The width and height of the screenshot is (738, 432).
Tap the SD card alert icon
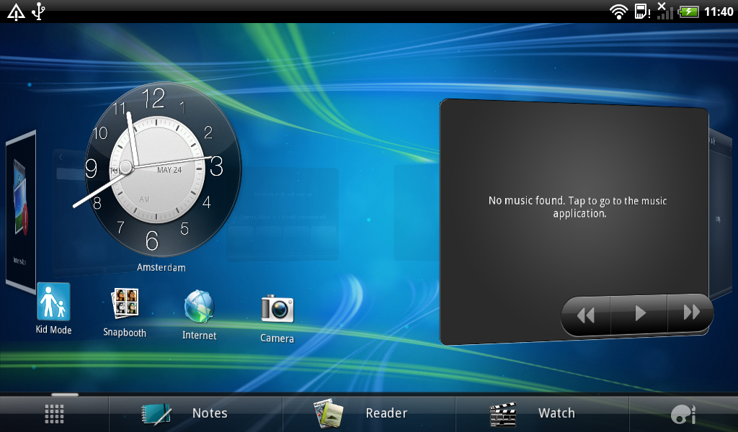pyautogui.click(x=642, y=12)
